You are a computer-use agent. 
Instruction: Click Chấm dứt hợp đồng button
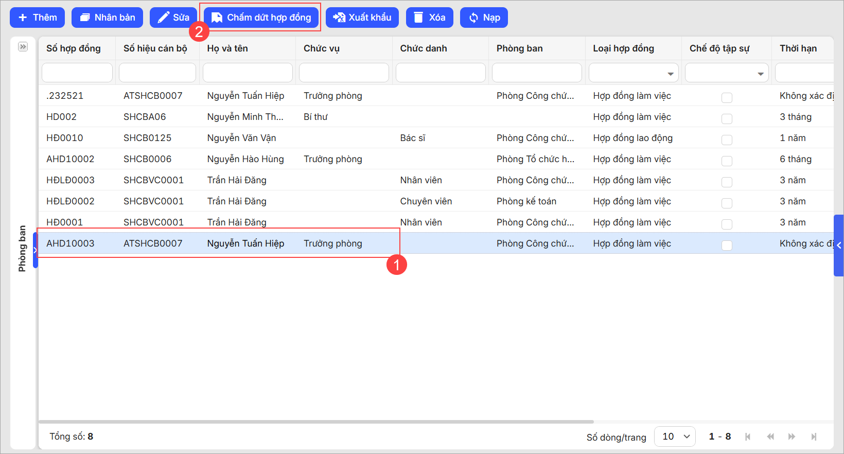pyautogui.click(x=261, y=18)
